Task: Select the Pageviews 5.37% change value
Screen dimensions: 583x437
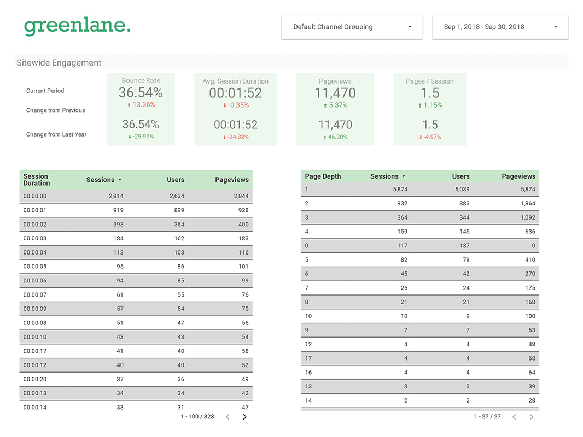Action: [335, 105]
